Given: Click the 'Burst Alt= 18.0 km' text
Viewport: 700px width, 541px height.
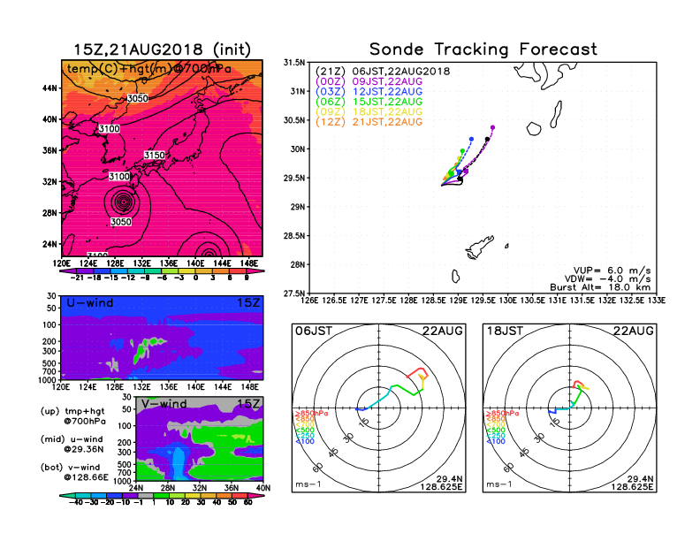Looking at the screenshot, I should [600, 287].
